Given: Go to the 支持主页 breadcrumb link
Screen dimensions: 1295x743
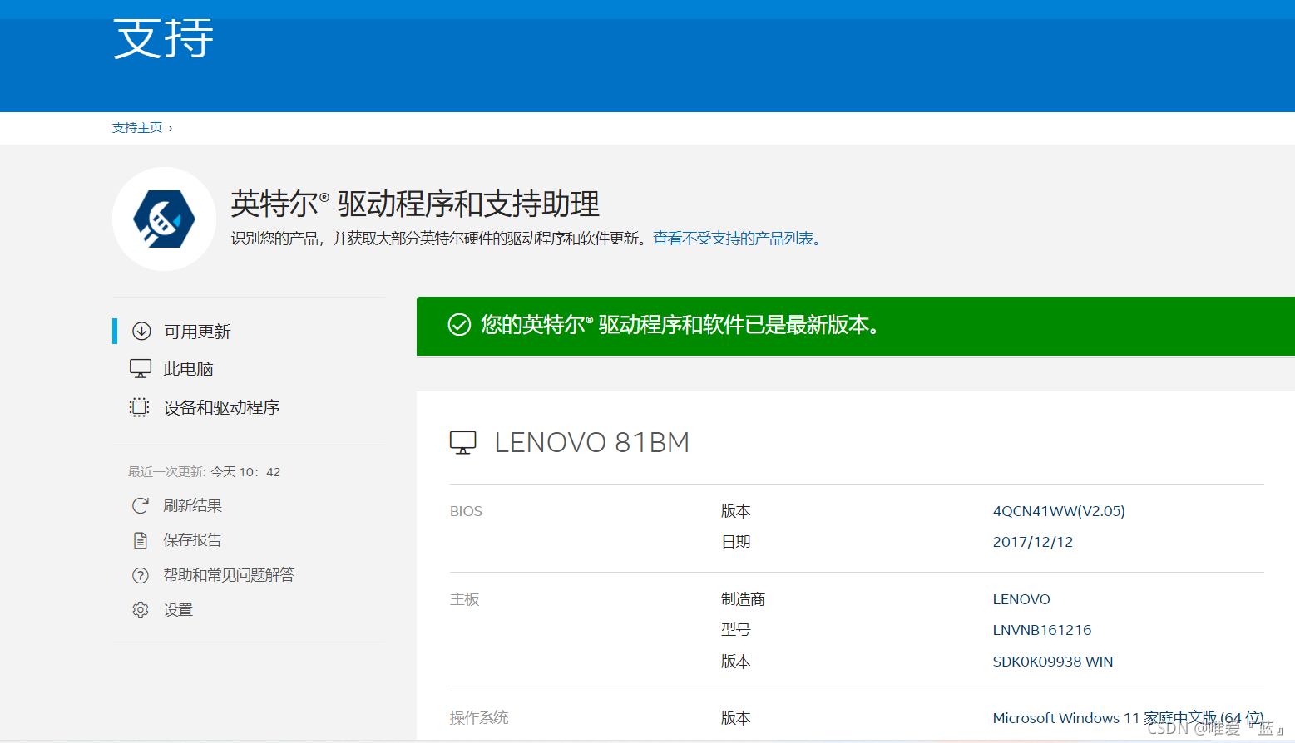Looking at the screenshot, I should (x=137, y=128).
